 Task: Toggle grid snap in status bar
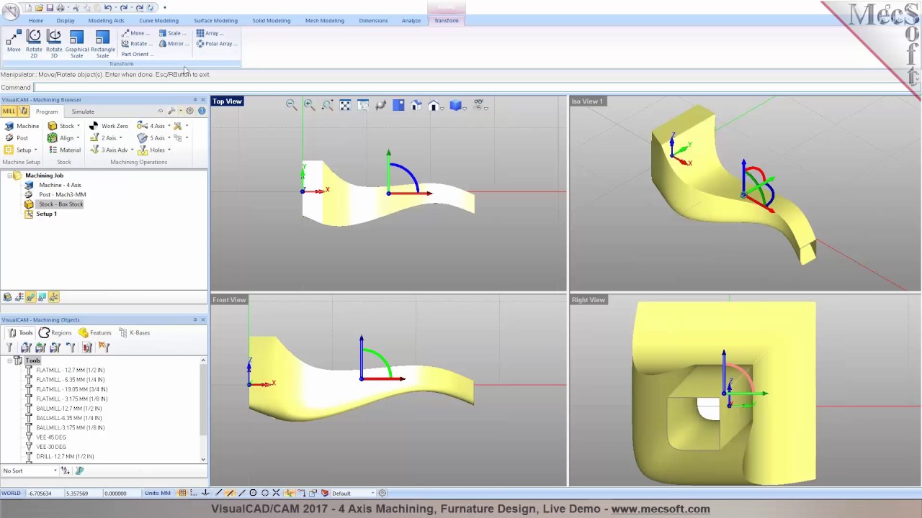coord(182,494)
